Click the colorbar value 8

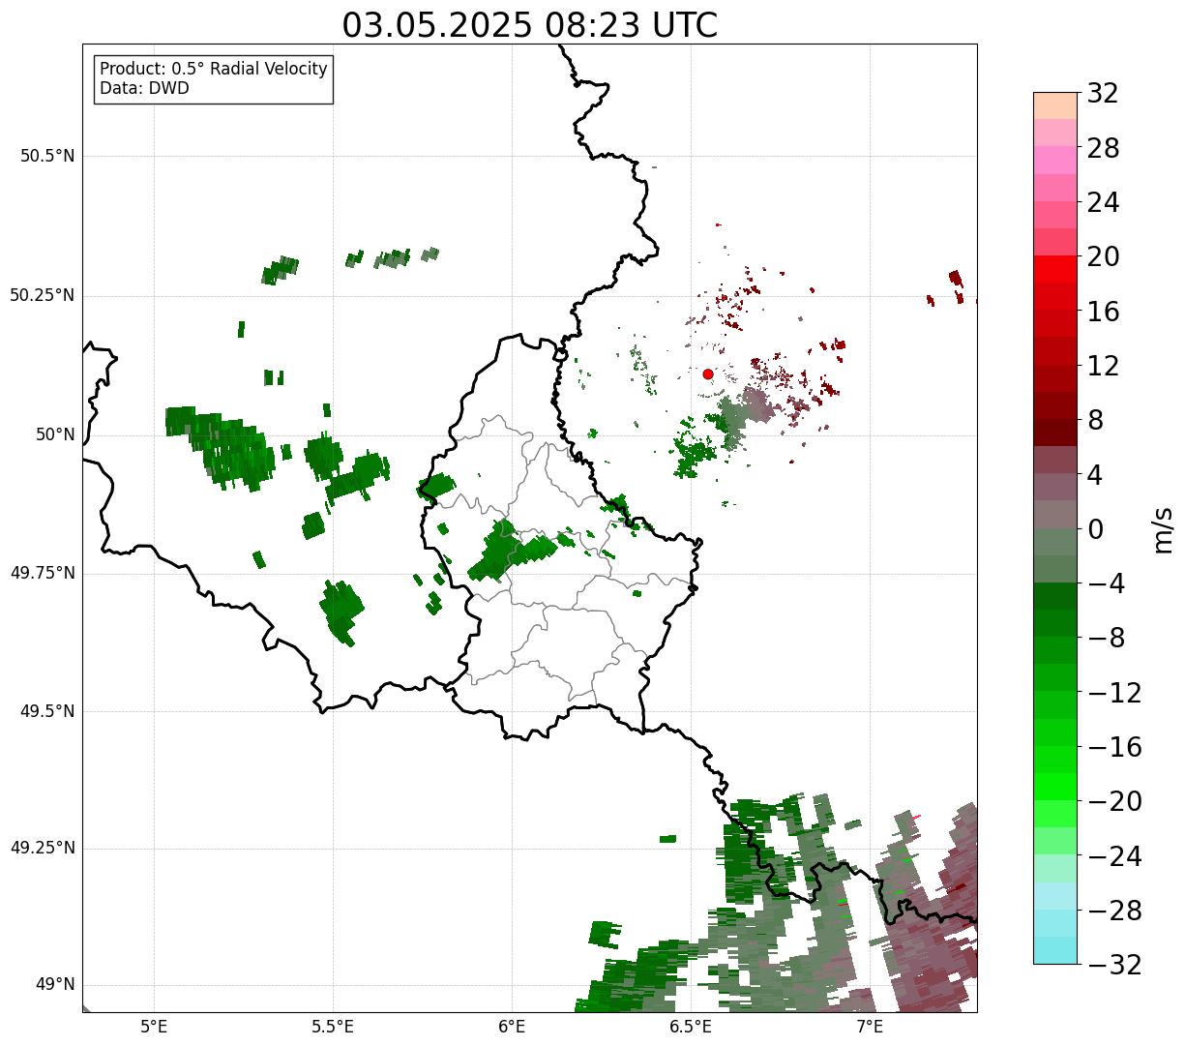(x=1095, y=420)
